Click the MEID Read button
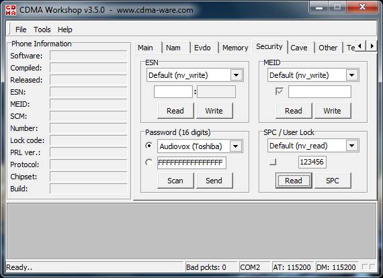The width and height of the screenshot is (383, 278). click(294, 111)
